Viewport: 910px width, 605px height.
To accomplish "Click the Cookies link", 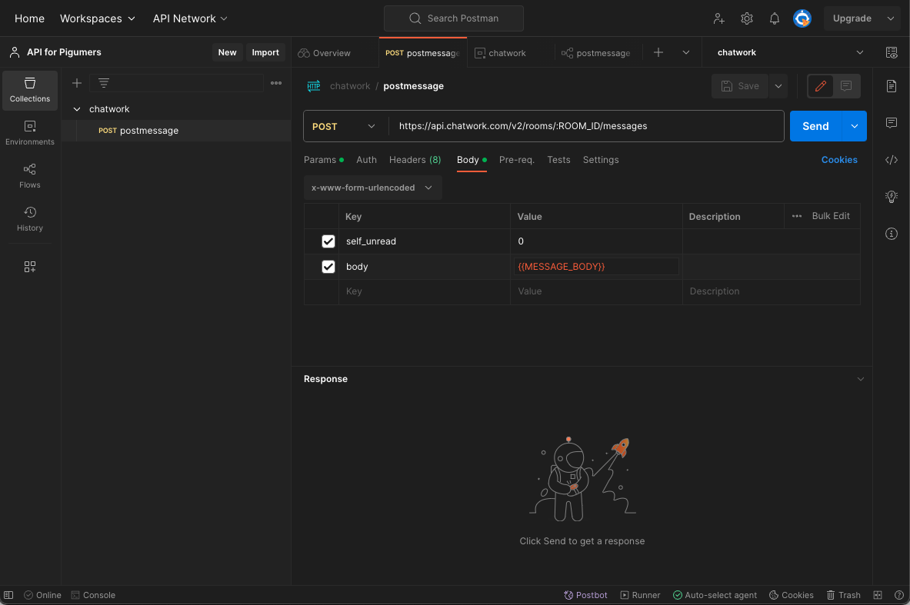I will pyautogui.click(x=838, y=160).
